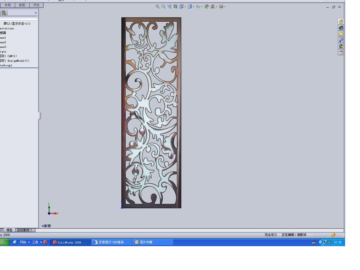Image resolution: width=360 pixels, height=270 pixels.
Task: Open the 工具 taskbar menu
Action: point(37,242)
